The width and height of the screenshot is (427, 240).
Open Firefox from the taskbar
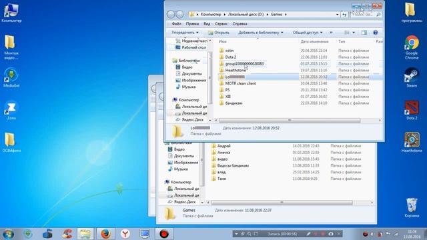[x=105, y=234]
